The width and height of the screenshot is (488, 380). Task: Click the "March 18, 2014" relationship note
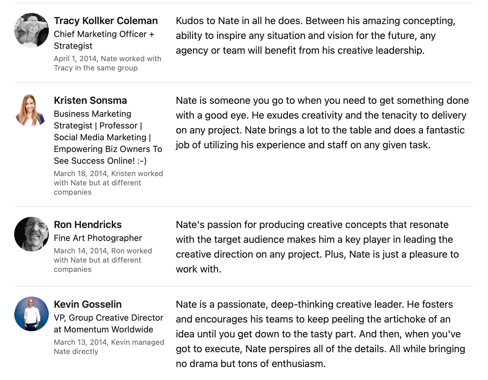click(108, 183)
